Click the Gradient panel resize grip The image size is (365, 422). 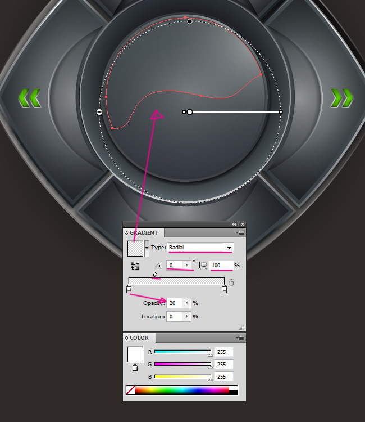click(x=242, y=327)
